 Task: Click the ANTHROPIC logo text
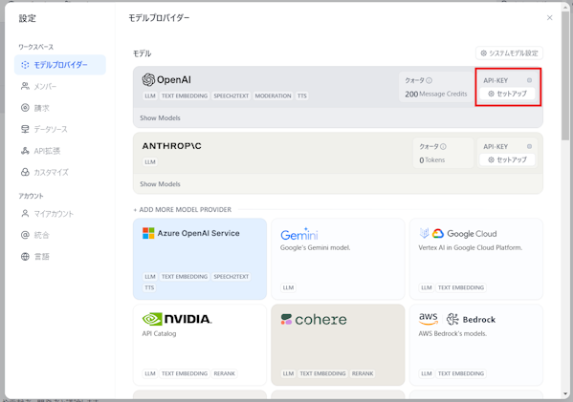pos(172,146)
